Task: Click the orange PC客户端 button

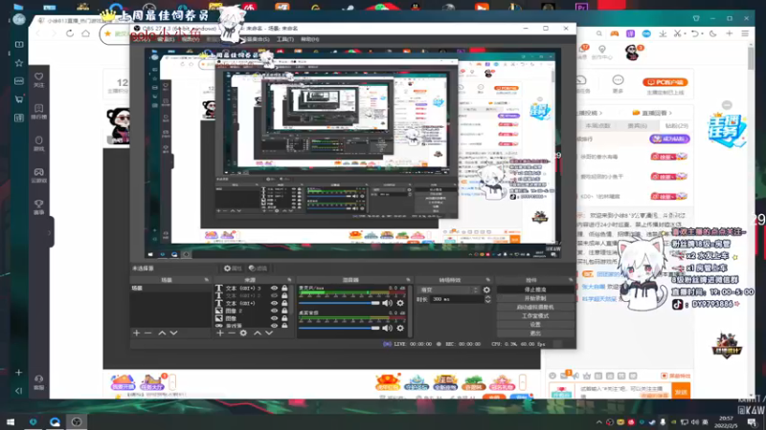Action: click(665, 82)
